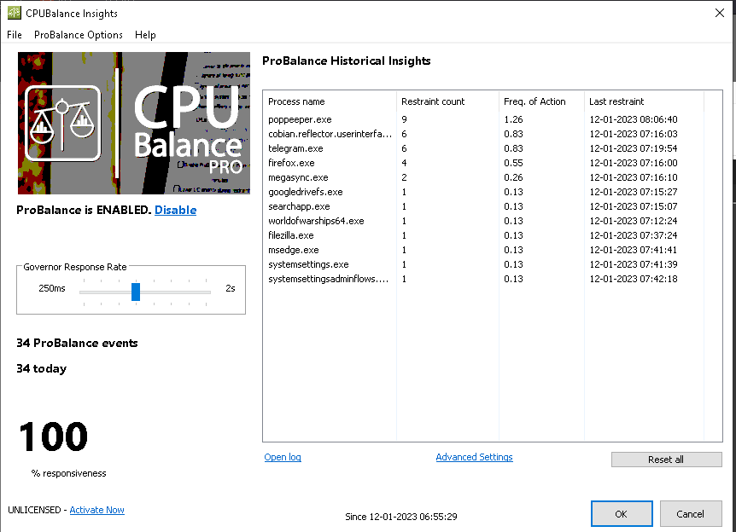Disable ProBalance via the Disable link
The image size is (736, 532).
coord(176,210)
